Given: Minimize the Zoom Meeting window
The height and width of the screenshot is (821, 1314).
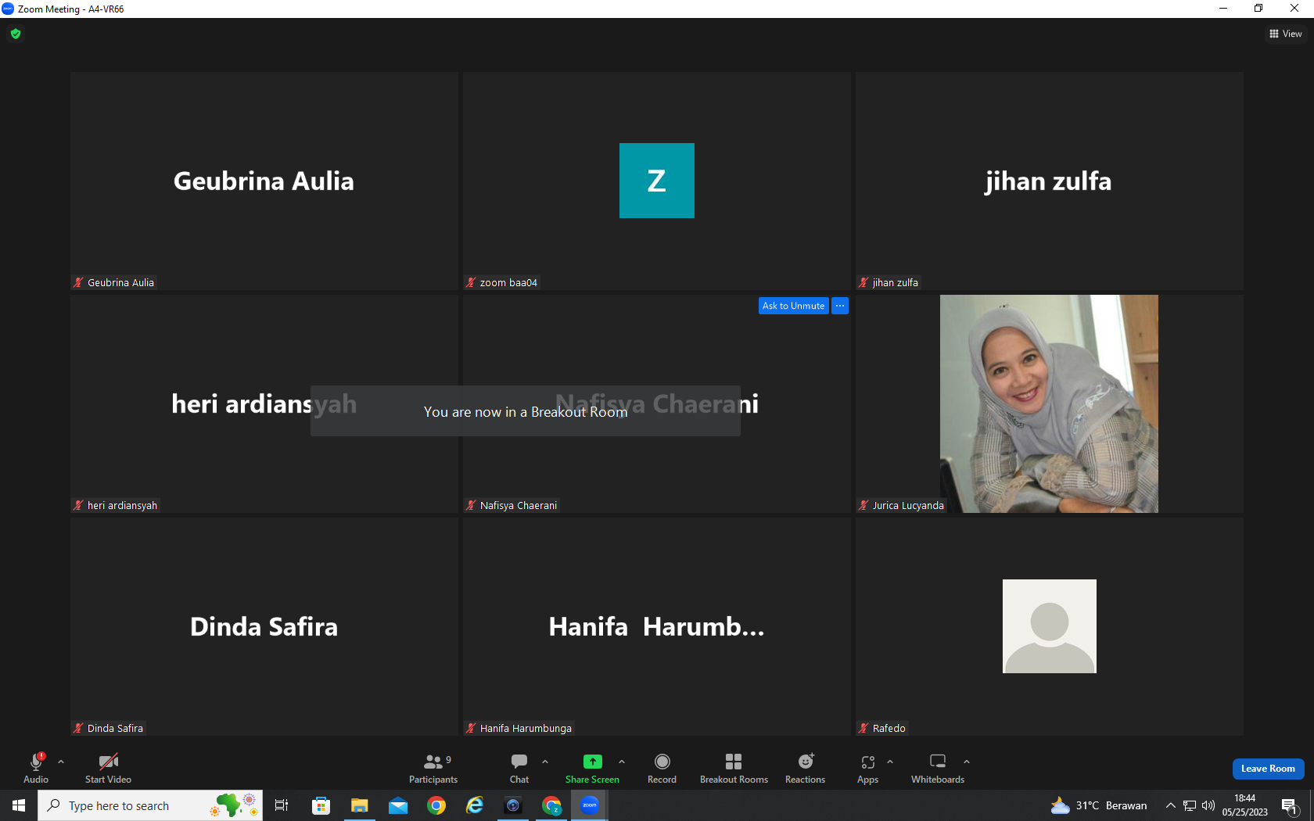Looking at the screenshot, I should pyautogui.click(x=1222, y=9).
